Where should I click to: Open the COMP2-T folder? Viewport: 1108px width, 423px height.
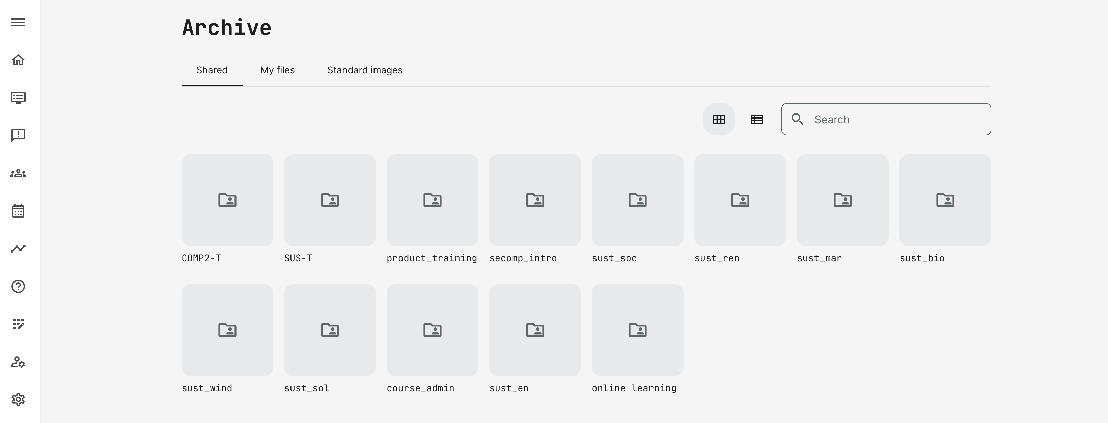[x=227, y=200]
